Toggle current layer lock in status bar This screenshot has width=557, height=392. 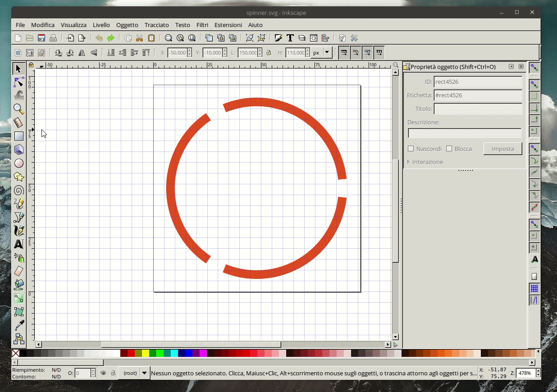[x=113, y=373]
